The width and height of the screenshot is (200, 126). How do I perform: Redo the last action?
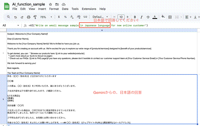coord(22,17)
